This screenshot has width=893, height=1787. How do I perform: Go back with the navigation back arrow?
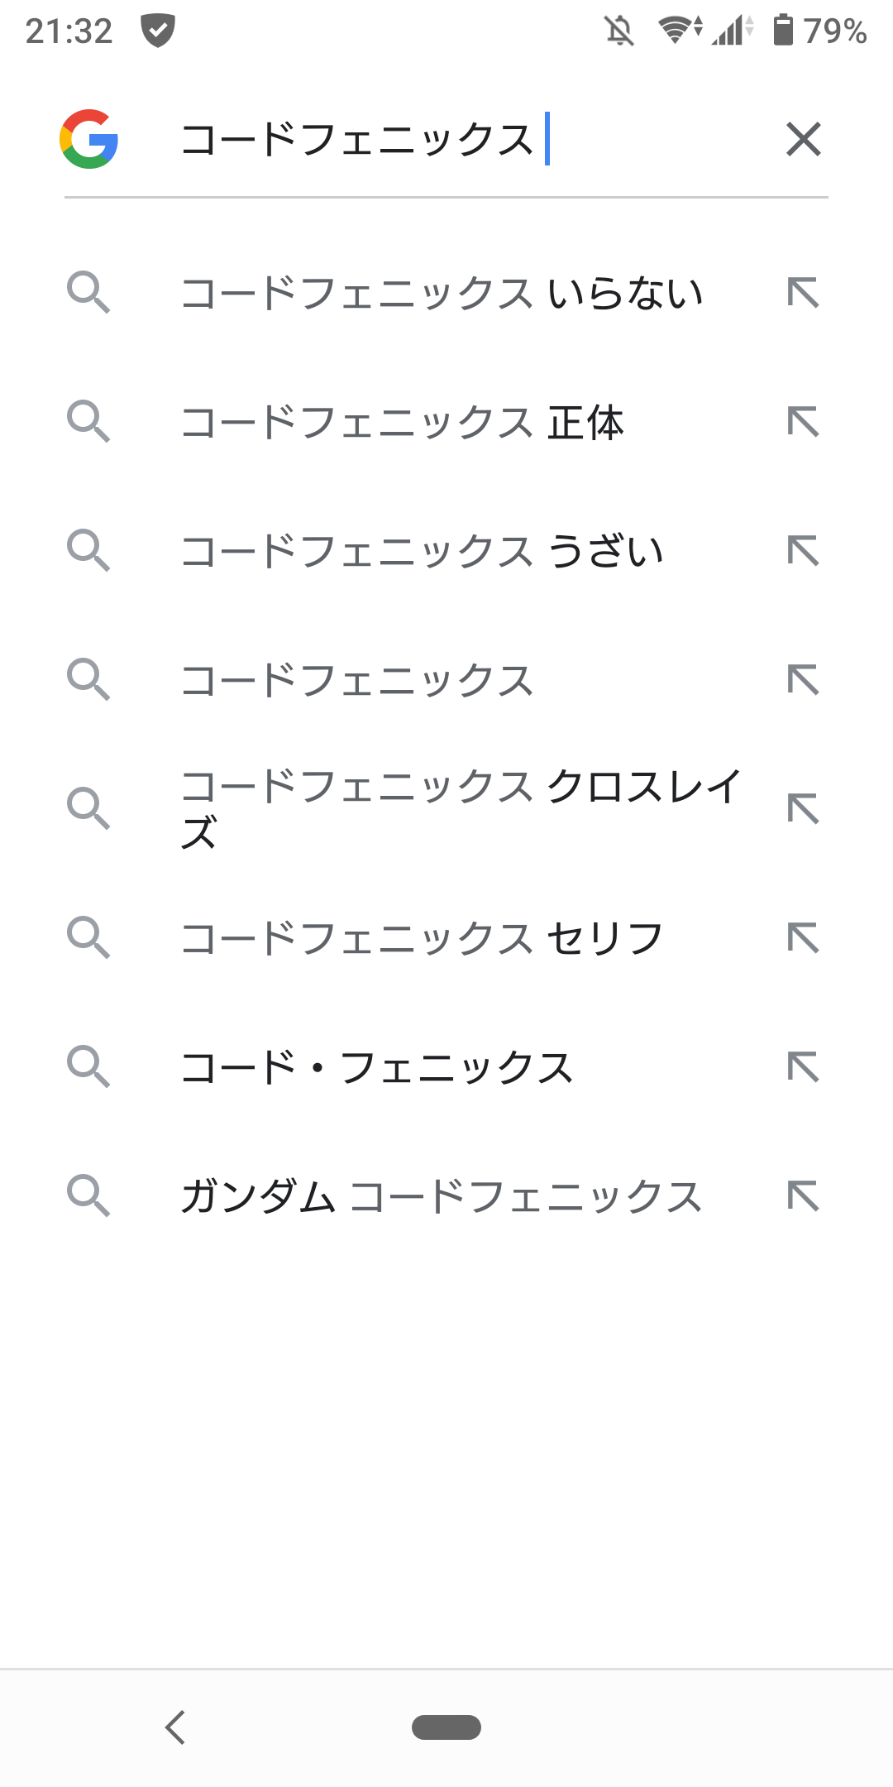pyautogui.click(x=175, y=1727)
